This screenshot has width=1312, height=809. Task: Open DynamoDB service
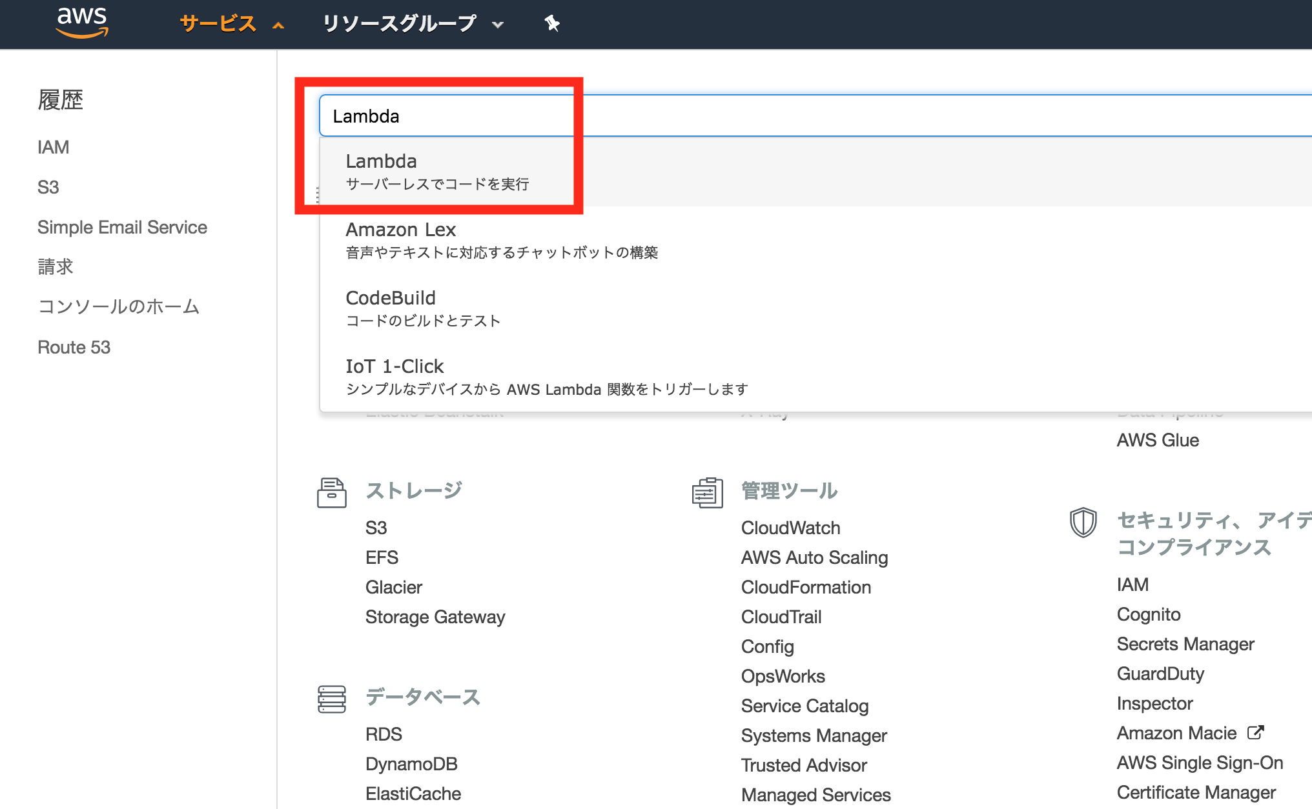coord(411,764)
